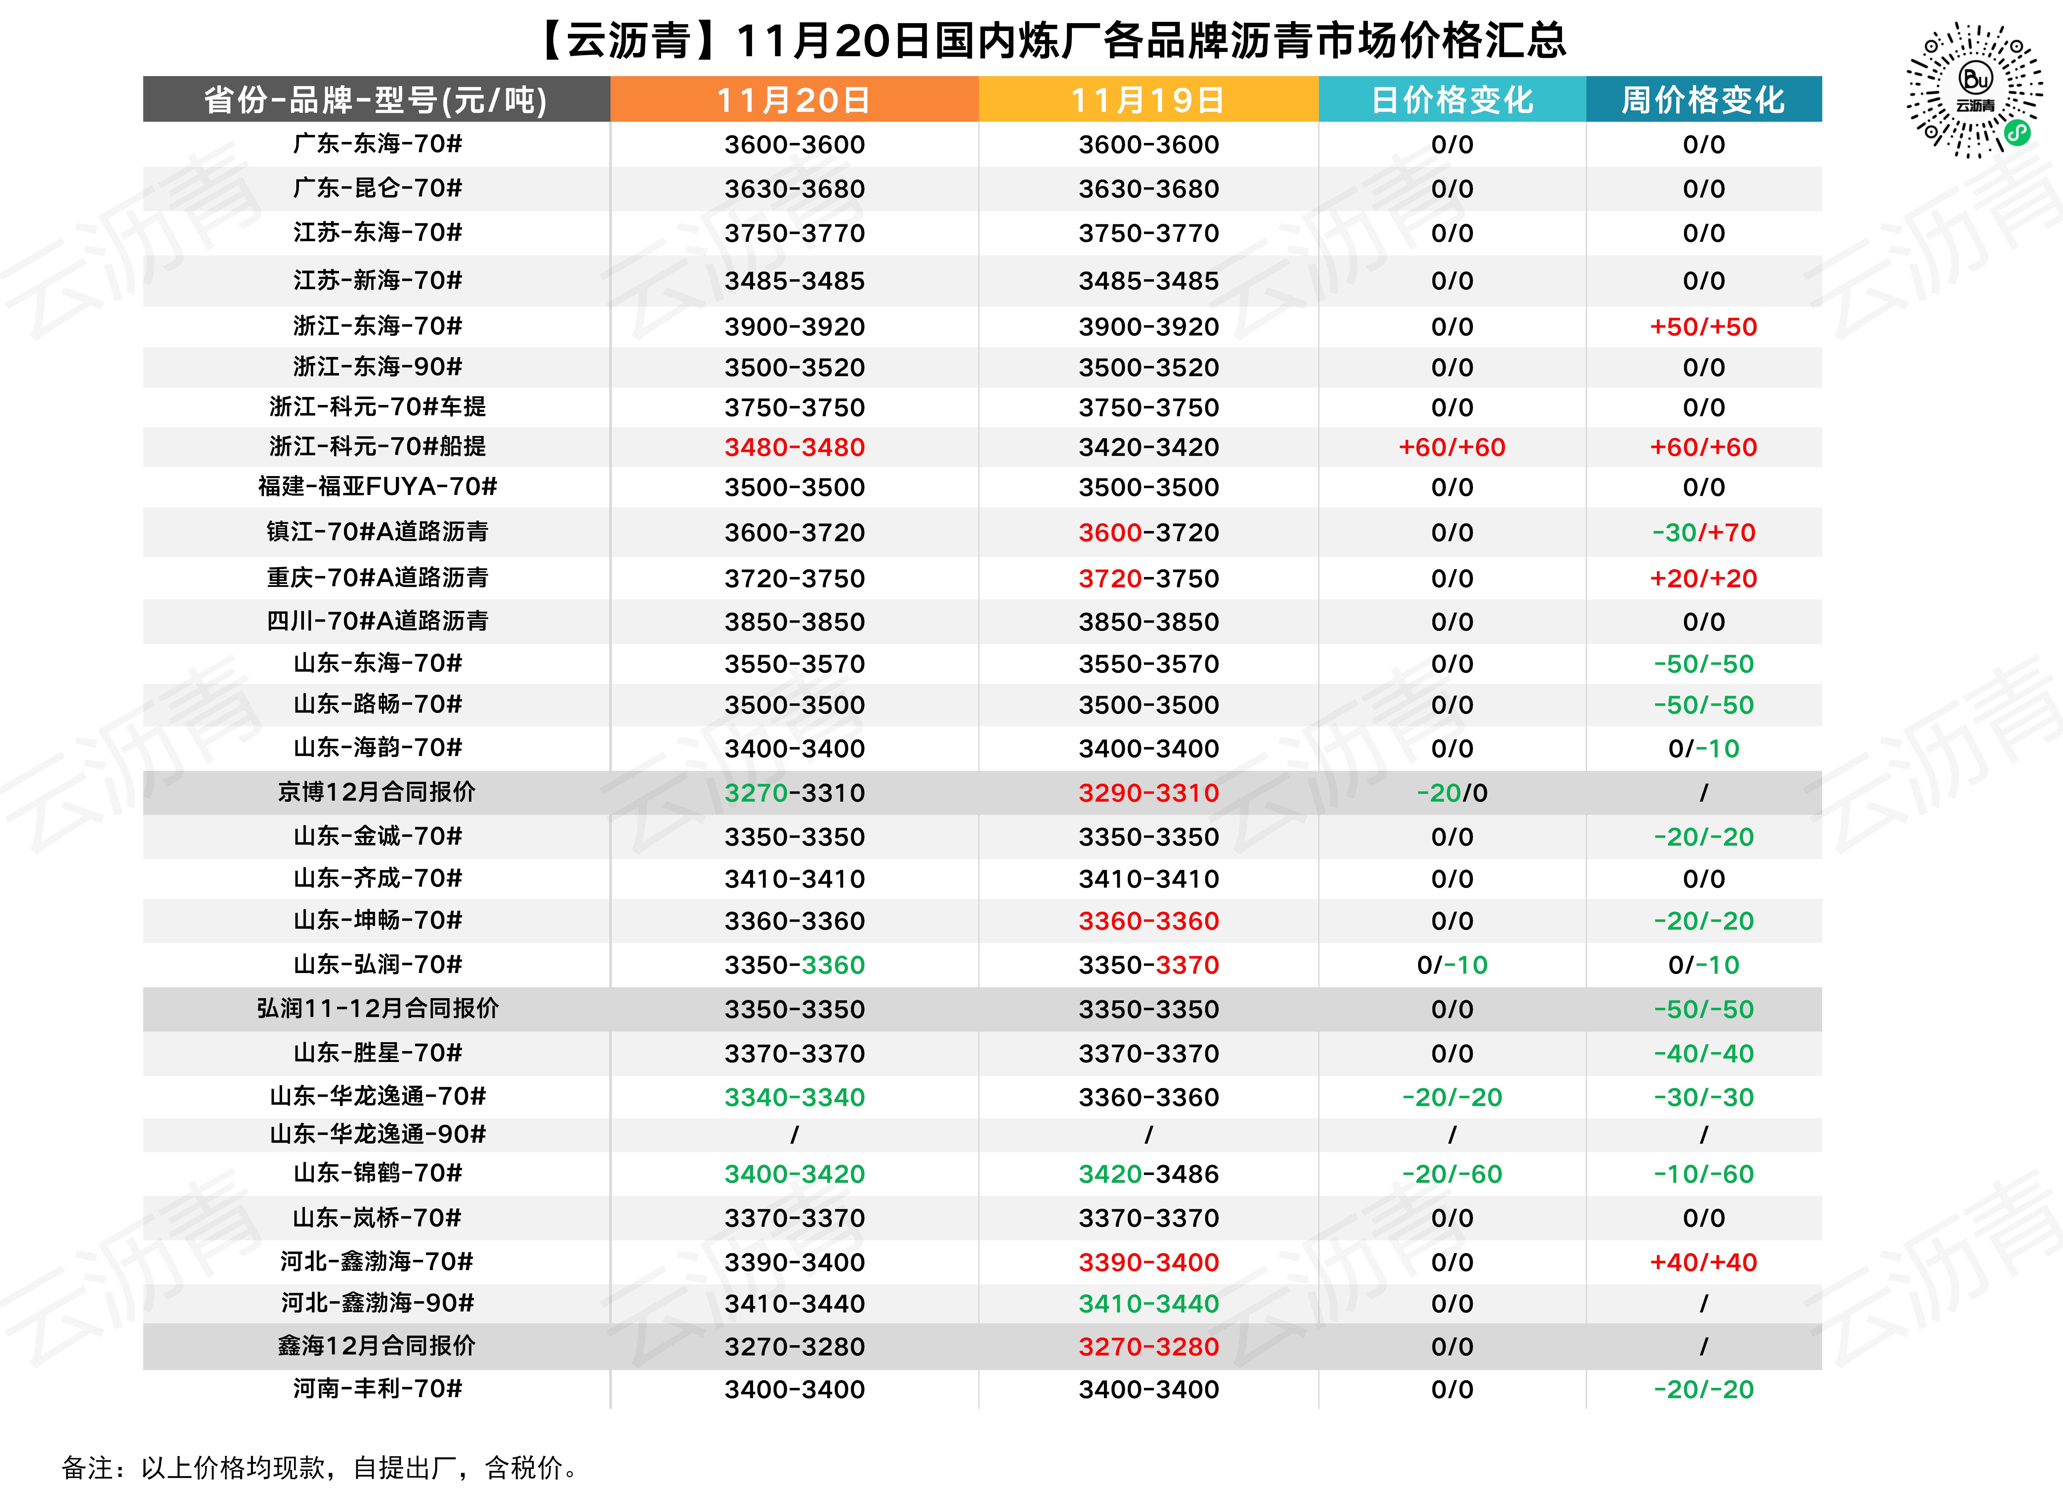
Task: Click the -30/+70 weekly change cell
Action: point(1704,533)
